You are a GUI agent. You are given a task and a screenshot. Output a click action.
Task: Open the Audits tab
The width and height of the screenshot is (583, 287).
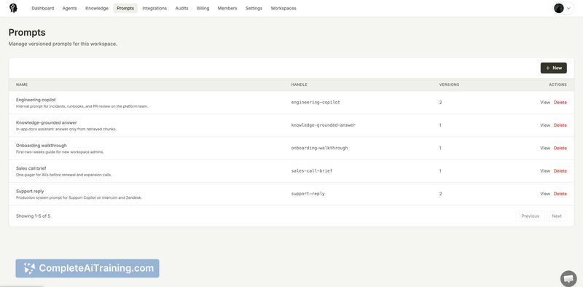point(181,8)
